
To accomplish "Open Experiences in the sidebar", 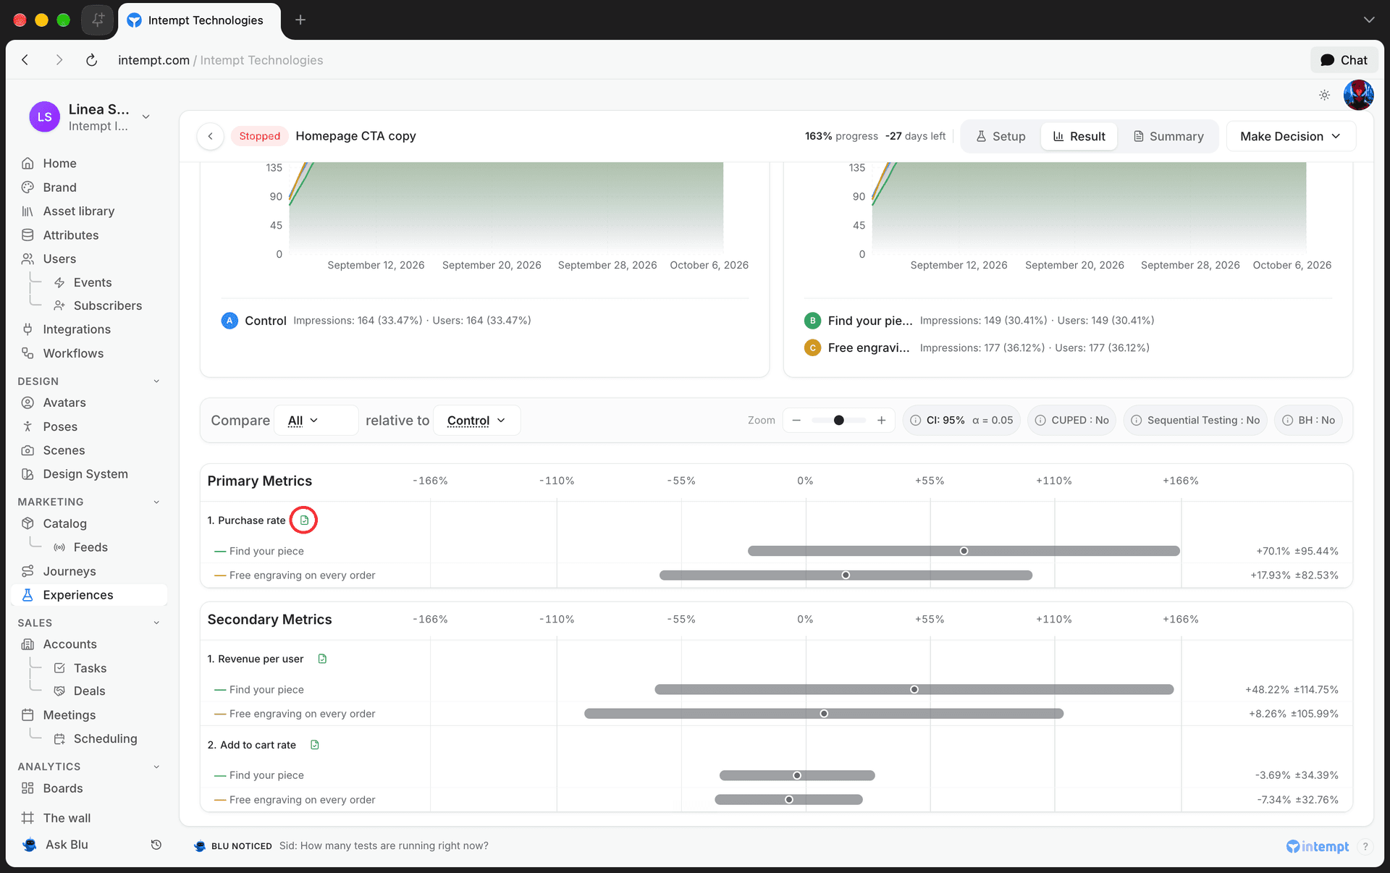I will tap(89, 595).
